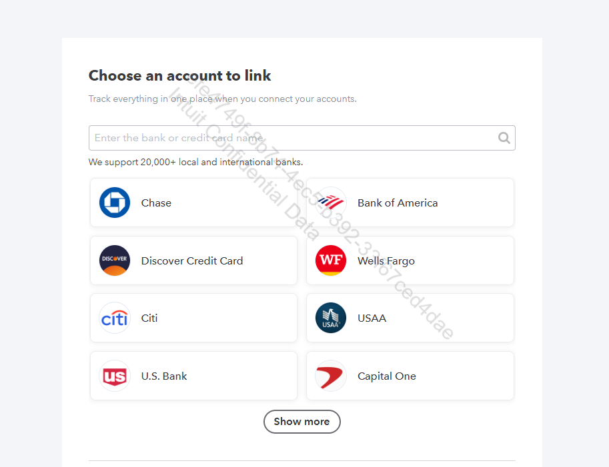Choose the Discover Credit Card label
This screenshot has height=467, width=609.
[x=192, y=261]
